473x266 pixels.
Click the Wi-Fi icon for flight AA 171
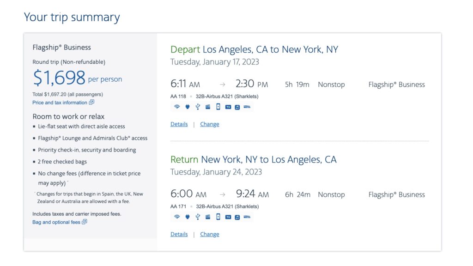(176, 217)
